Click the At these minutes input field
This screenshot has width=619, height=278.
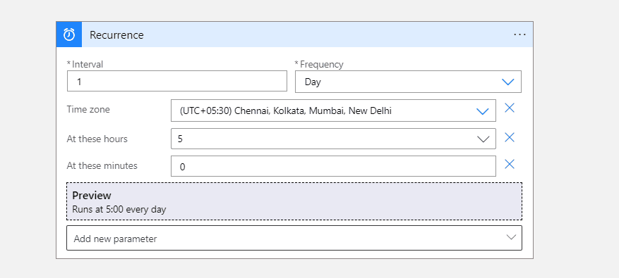pos(333,166)
